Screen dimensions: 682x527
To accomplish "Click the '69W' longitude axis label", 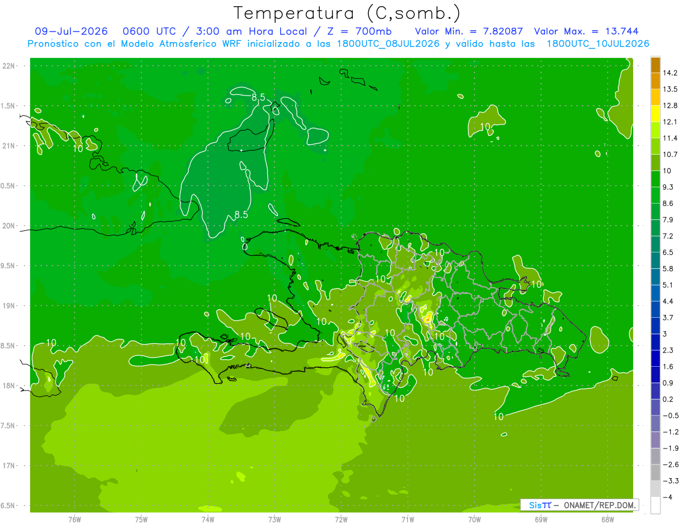I will (x=540, y=519).
